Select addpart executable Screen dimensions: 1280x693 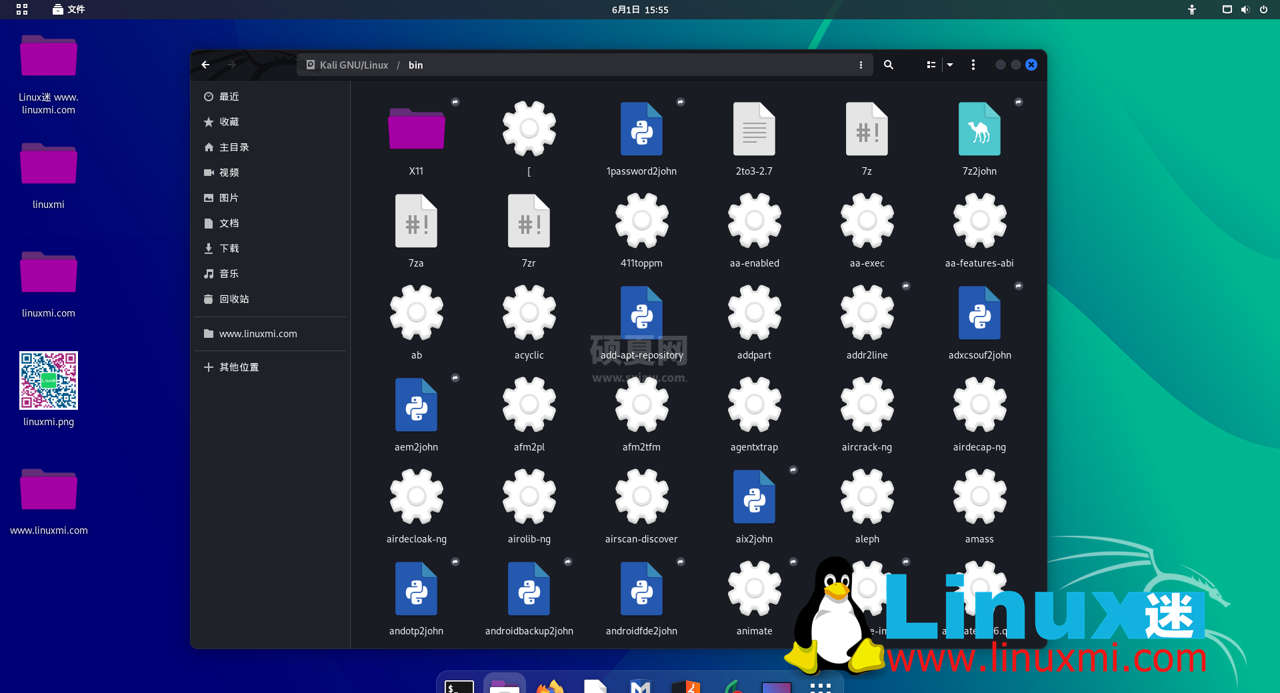754,322
